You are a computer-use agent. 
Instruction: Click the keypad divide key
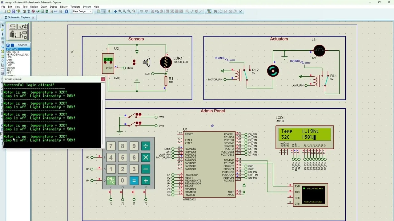[146, 146]
